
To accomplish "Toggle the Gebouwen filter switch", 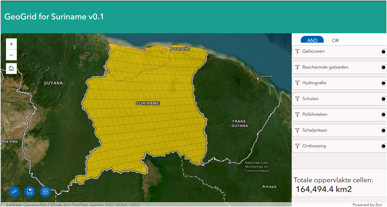I will point(384,52).
